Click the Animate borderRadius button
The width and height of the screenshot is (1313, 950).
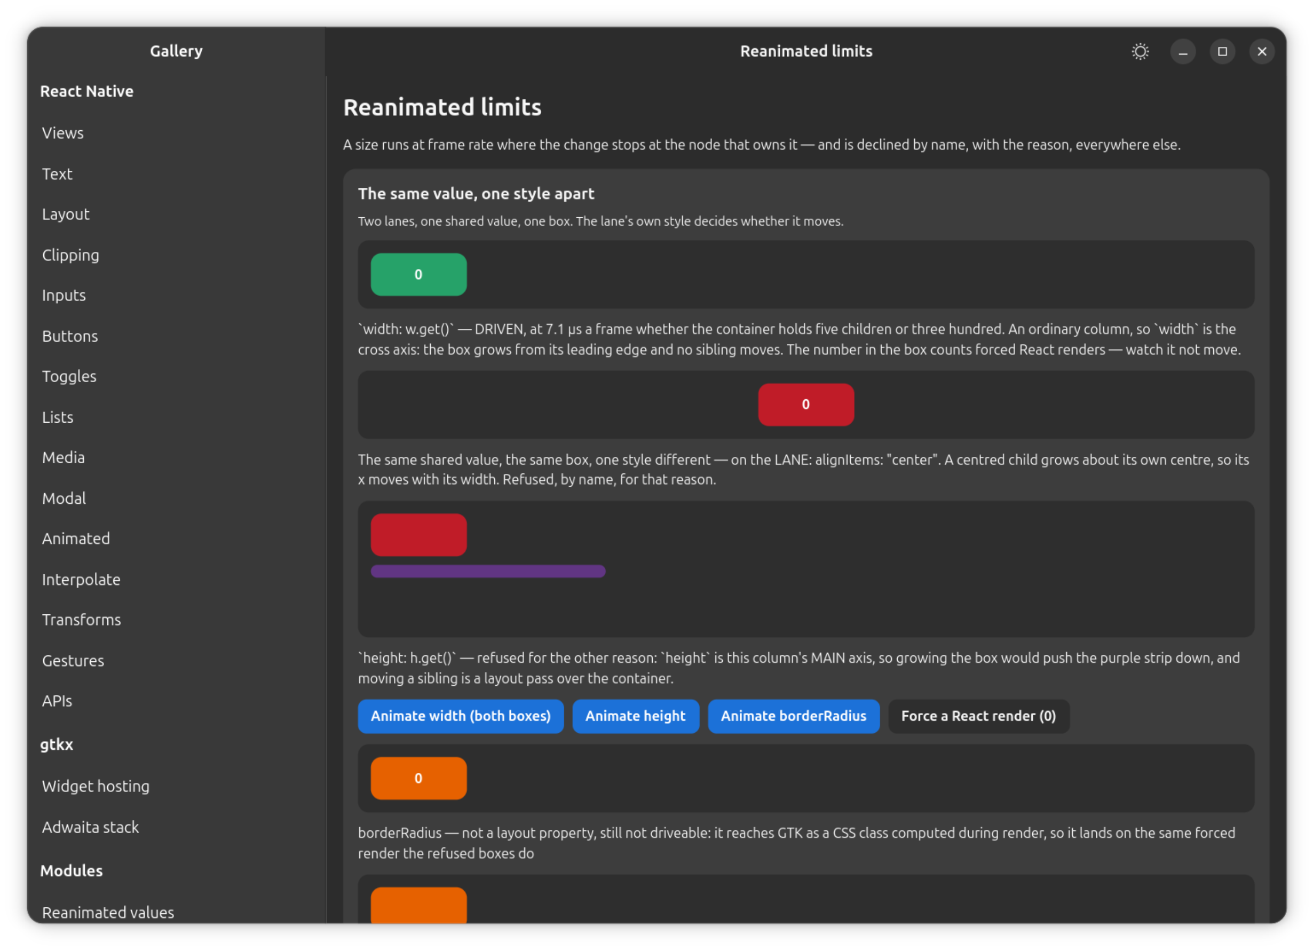(x=793, y=716)
